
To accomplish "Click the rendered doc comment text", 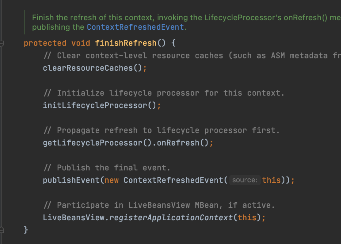I will [186, 22].
